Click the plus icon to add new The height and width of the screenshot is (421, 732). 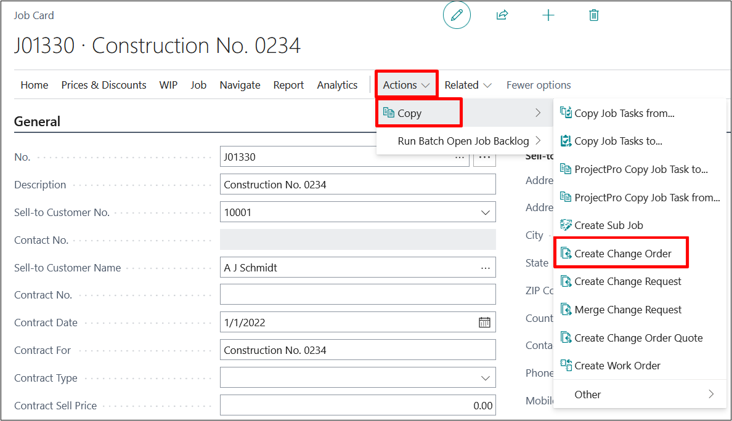tap(548, 15)
